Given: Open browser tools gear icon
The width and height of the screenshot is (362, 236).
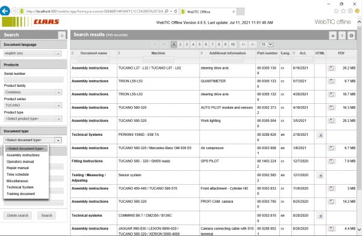Looking at the screenshot, I should [350, 11].
